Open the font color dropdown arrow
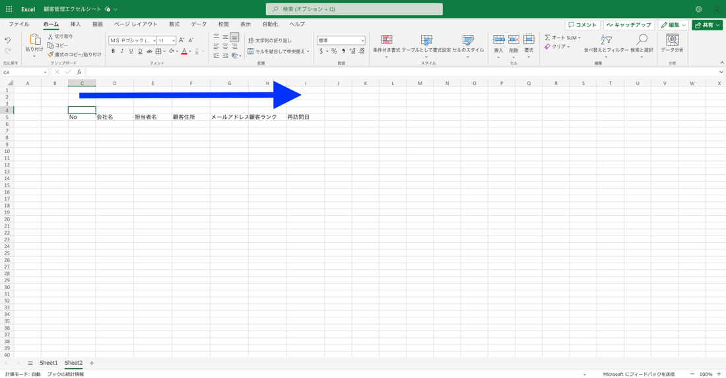 (x=190, y=51)
